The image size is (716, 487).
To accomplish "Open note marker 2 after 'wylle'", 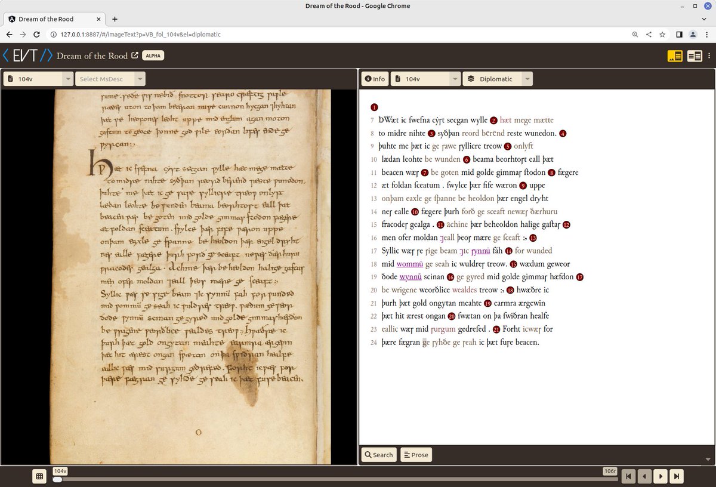I will 493,120.
